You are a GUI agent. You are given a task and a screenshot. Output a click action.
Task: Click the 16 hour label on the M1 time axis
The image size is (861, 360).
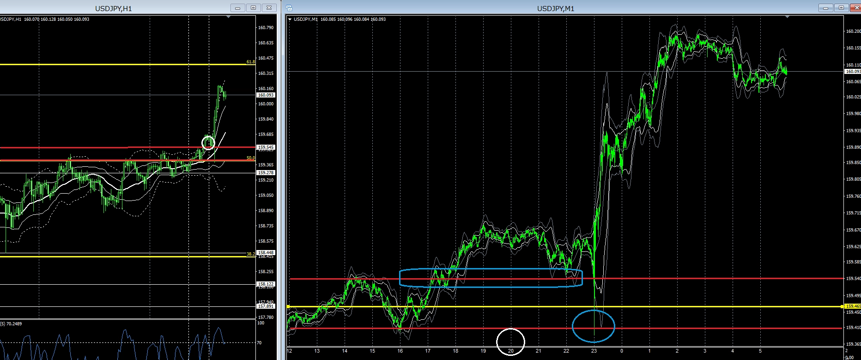(400, 351)
